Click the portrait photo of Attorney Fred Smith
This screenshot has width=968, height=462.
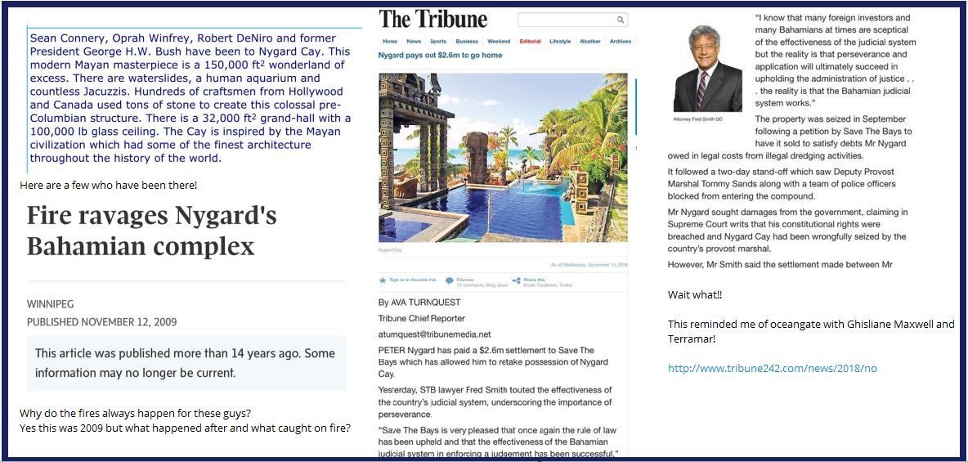click(707, 69)
